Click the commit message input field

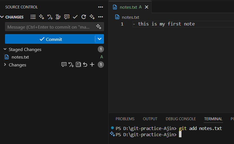[49, 27]
